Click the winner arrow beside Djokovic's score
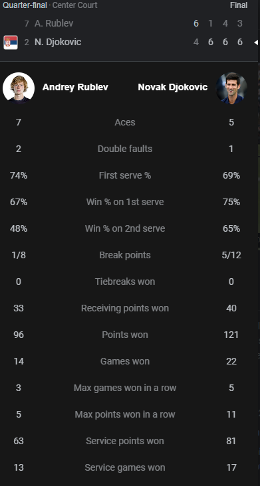The width and height of the screenshot is (260, 486). [x=256, y=42]
